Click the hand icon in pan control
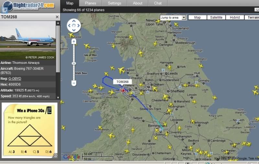Viewport: 259px width, 164px height. (x=74, y=26)
